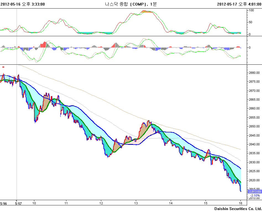This screenshot has height=212, width=262.
Task: Click the 100 level on the stochastic scale
Action: pos(251,10)
